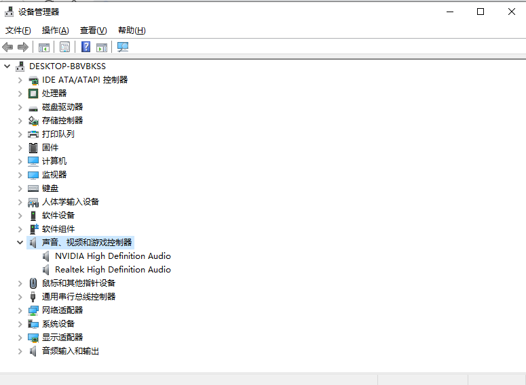This screenshot has height=385, width=526.
Task: Expand the 处理器 category arrow
Action: click(20, 94)
